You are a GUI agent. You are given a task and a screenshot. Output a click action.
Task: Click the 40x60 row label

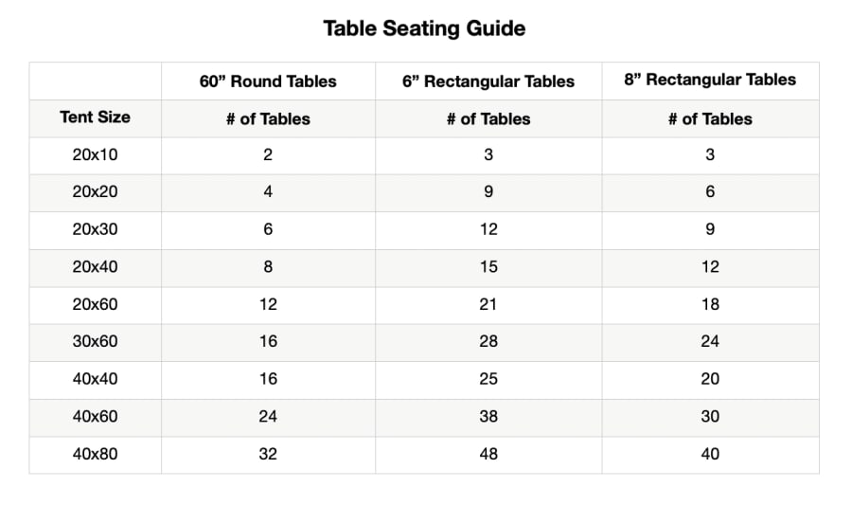coord(95,416)
